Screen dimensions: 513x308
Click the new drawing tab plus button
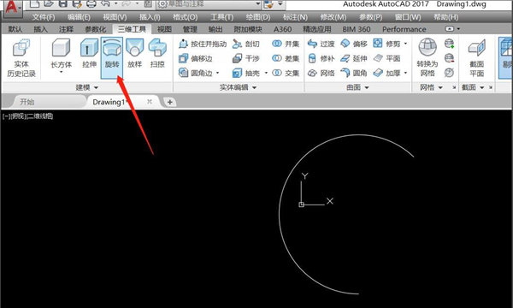(170, 102)
